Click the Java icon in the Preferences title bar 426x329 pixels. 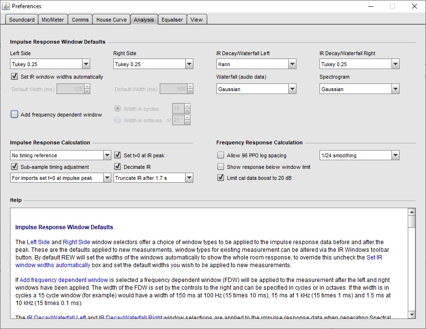click(x=5, y=6)
